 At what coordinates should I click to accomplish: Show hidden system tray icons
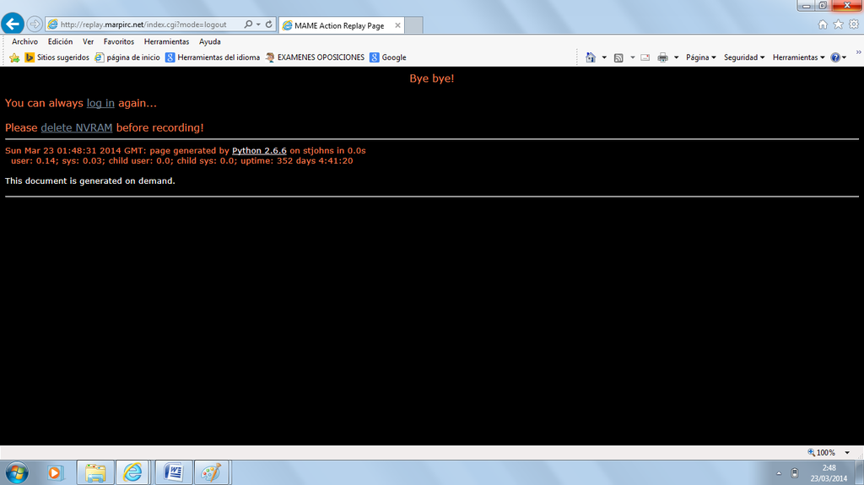click(779, 473)
